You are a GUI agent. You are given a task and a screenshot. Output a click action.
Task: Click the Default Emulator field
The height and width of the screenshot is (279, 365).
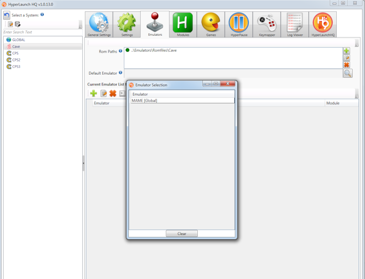click(x=233, y=73)
